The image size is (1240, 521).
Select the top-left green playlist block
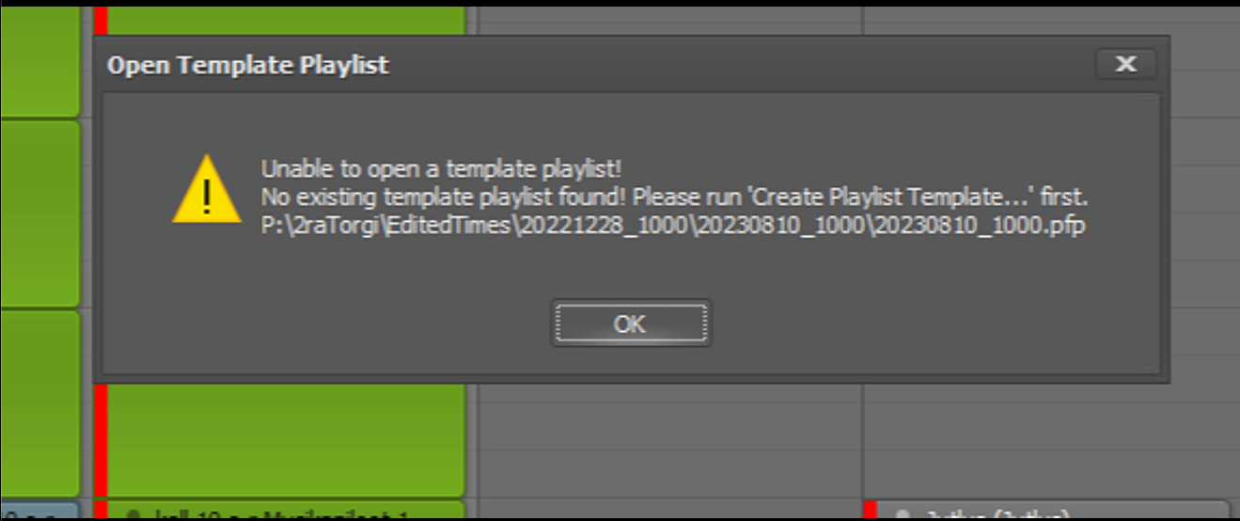tap(39, 61)
